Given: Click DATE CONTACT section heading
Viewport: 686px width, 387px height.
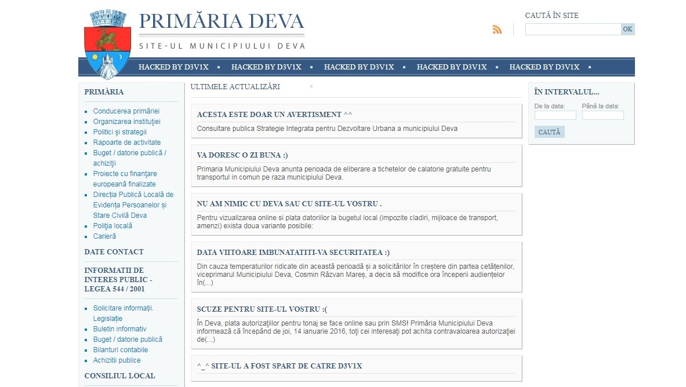Looking at the screenshot, I should [114, 252].
